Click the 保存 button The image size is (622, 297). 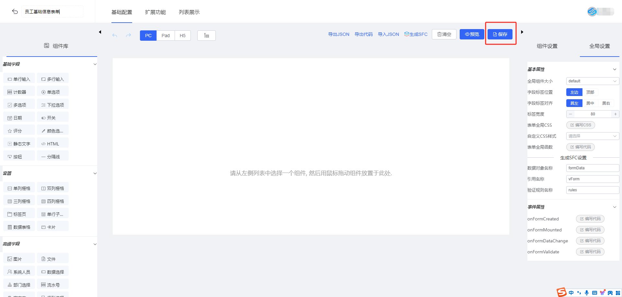(500, 34)
